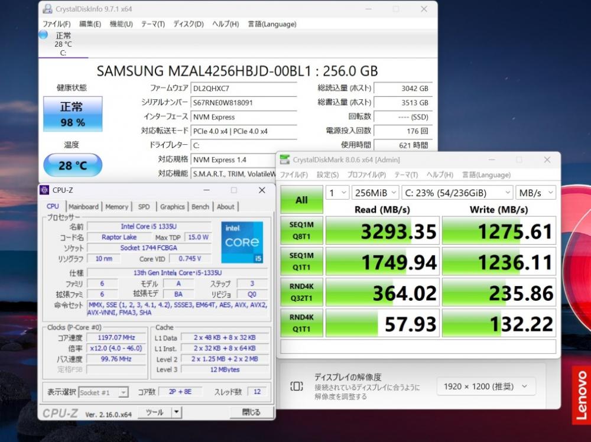Image resolution: width=591 pixels, height=442 pixels.
Task: Click the temperature button under the 温度 label
Action: coord(73,165)
